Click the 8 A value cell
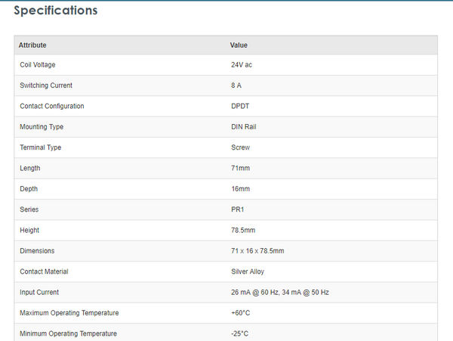This screenshot has width=453, height=341. pos(236,85)
